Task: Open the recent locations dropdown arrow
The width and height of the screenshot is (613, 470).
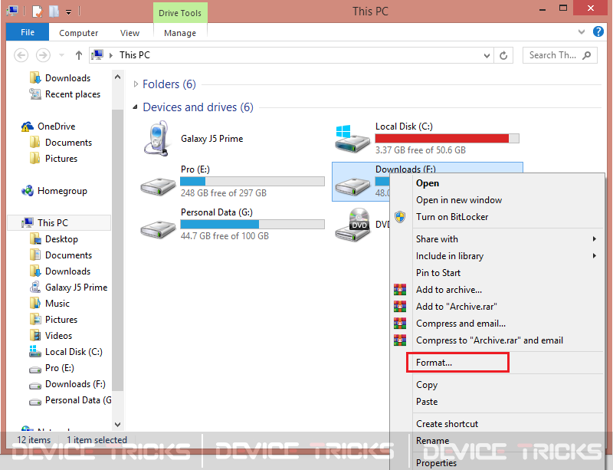Action: tap(61, 55)
